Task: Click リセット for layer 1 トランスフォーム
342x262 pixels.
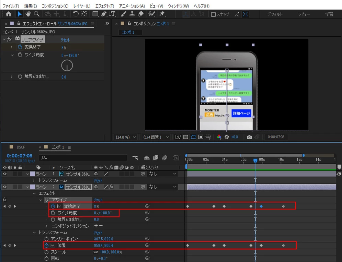Action: [98, 180]
